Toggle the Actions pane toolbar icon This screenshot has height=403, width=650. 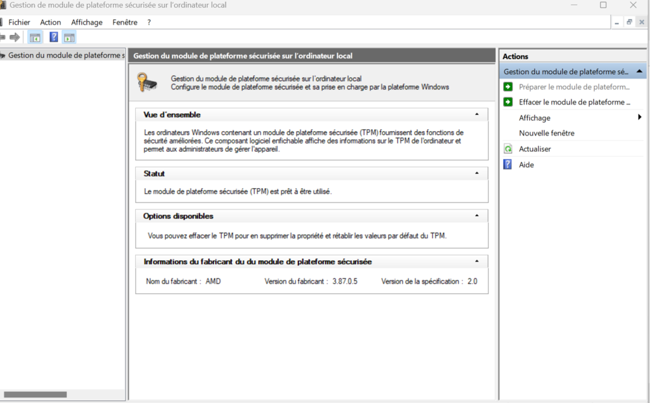[x=69, y=37]
